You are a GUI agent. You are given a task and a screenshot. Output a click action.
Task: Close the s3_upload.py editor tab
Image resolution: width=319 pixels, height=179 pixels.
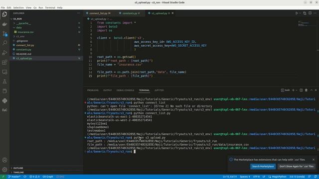pos(172,13)
